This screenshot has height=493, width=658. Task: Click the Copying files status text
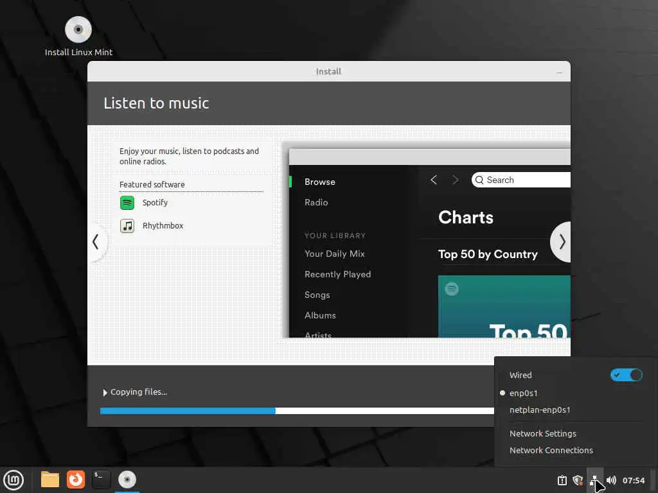[139, 392]
